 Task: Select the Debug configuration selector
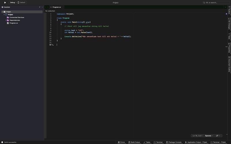click(12, 2)
